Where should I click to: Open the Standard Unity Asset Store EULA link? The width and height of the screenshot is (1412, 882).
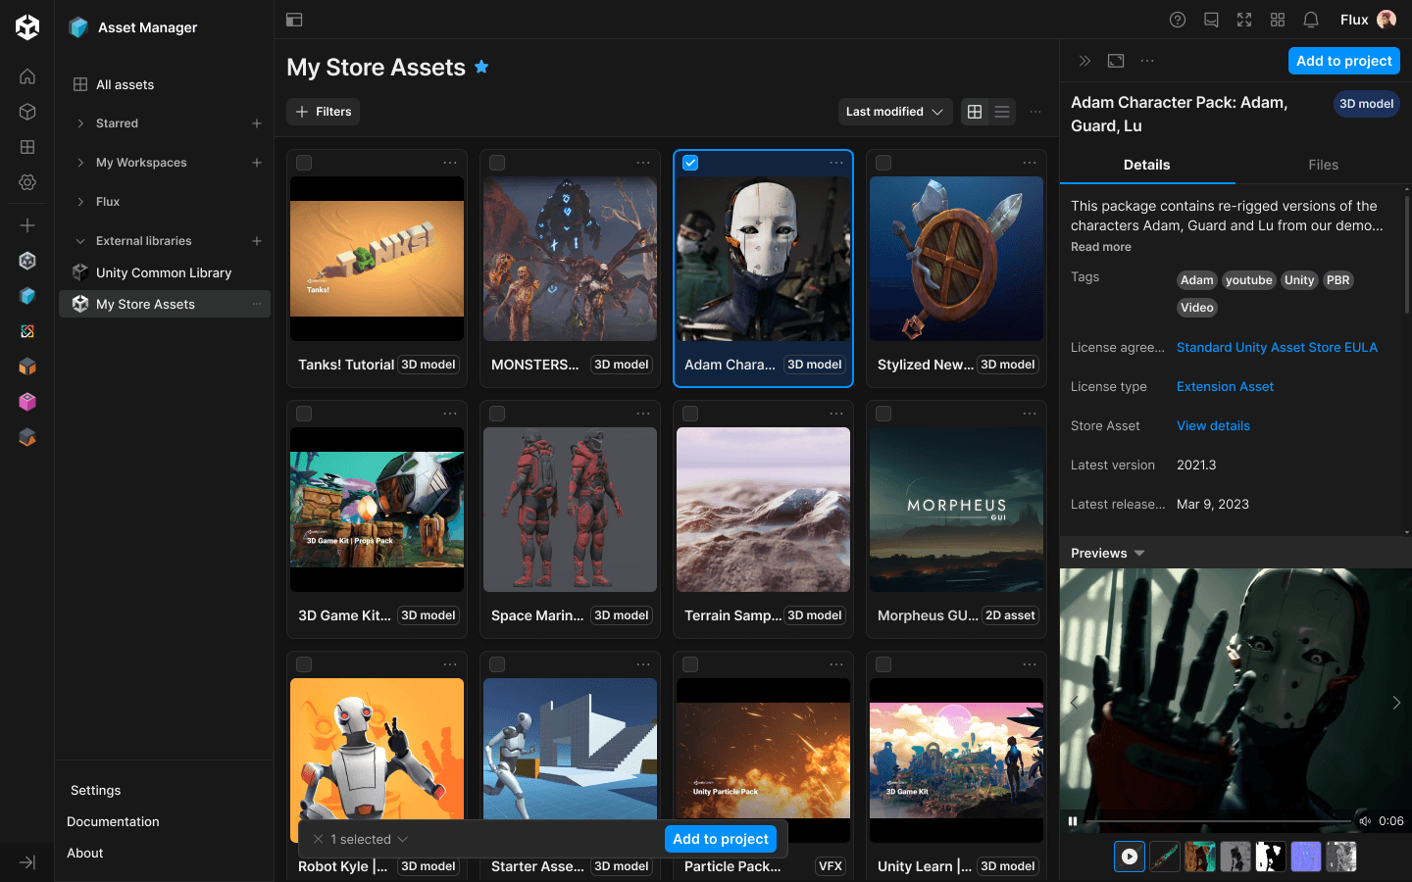click(1277, 347)
